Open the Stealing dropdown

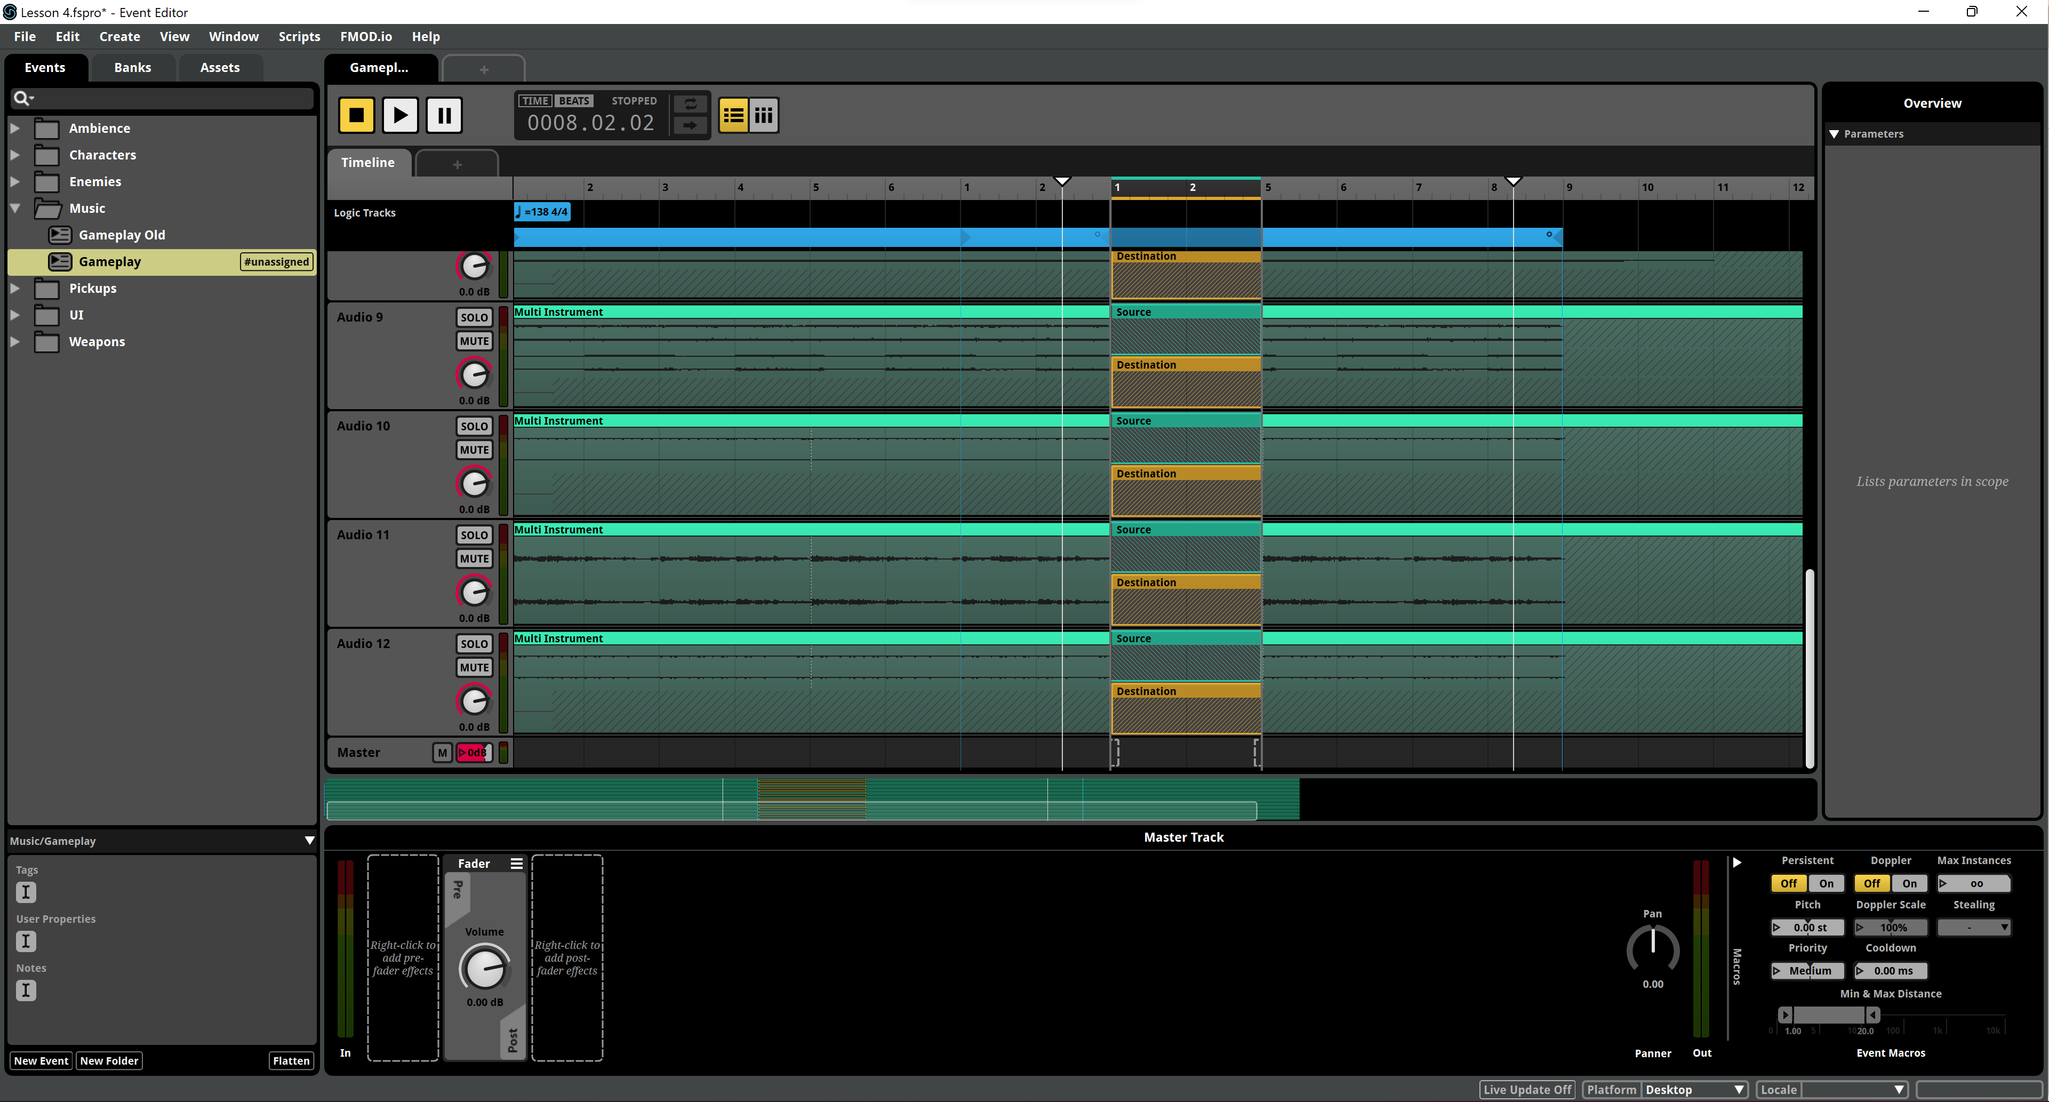[1973, 928]
